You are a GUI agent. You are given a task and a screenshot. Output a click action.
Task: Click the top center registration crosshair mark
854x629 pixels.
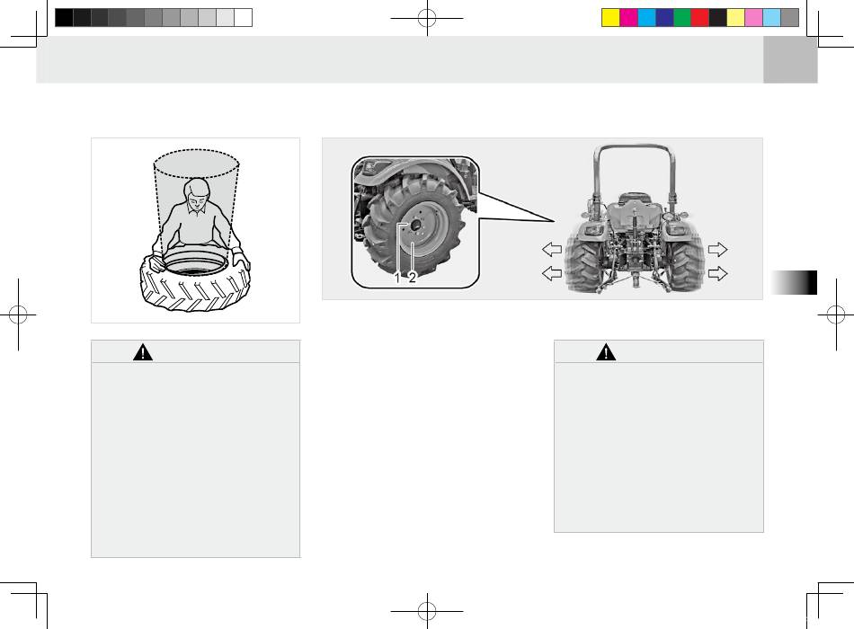click(x=427, y=18)
